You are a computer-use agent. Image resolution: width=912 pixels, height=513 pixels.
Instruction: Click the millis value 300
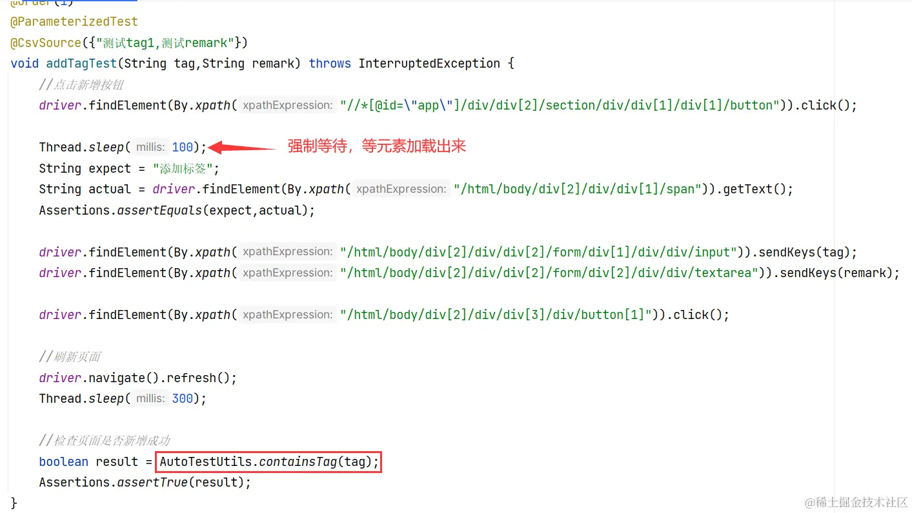coord(182,398)
